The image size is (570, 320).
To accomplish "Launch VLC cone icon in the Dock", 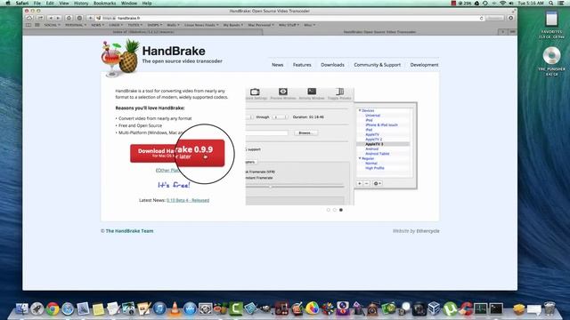I will click(x=175, y=308).
